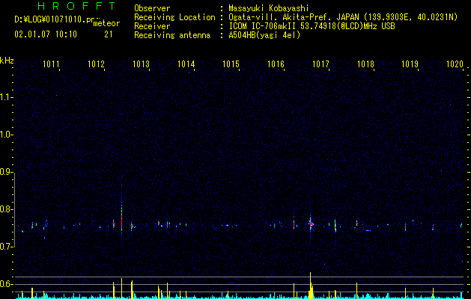Click the Receiver field label

(152, 26)
